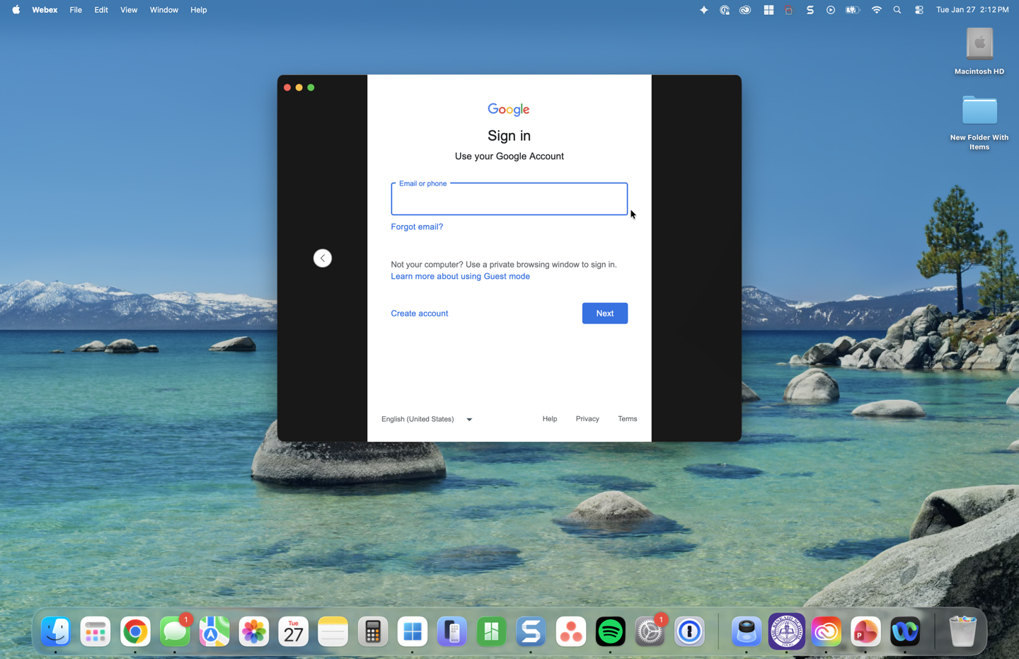Open the Edit menu
The width and height of the screenshot is (1019, 659).
[101, 10]
